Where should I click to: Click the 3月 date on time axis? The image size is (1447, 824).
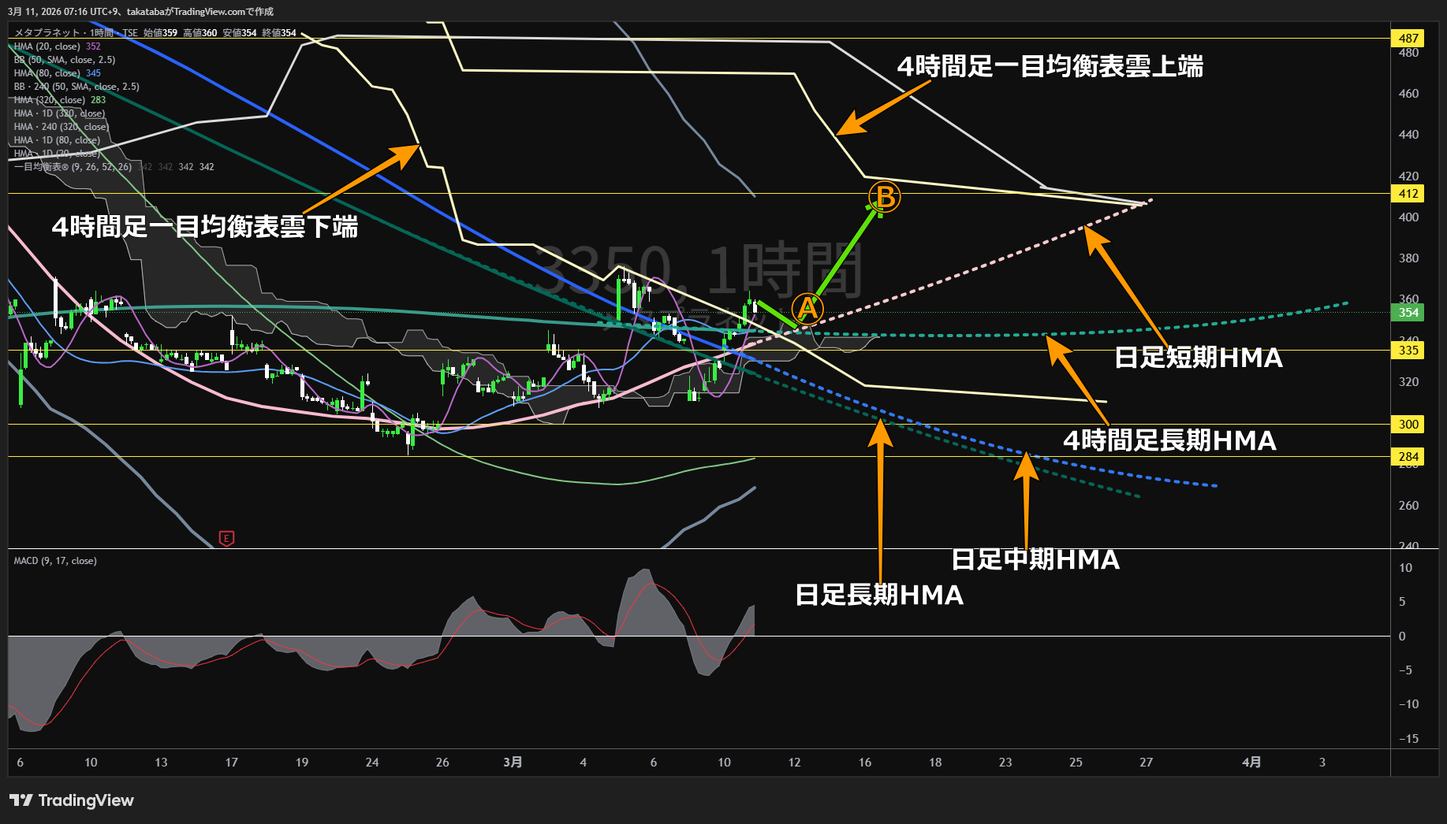(513, 762)
